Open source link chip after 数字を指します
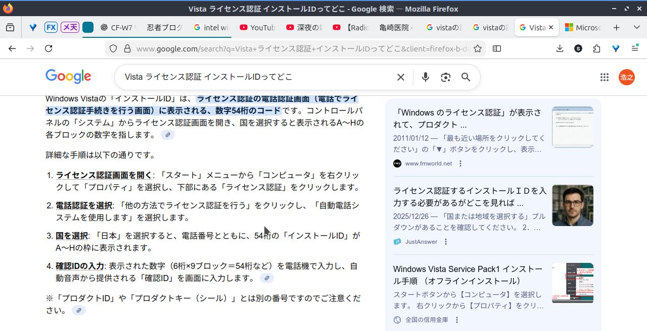Viewport: 647px width, 331px height. click(168, 135)
